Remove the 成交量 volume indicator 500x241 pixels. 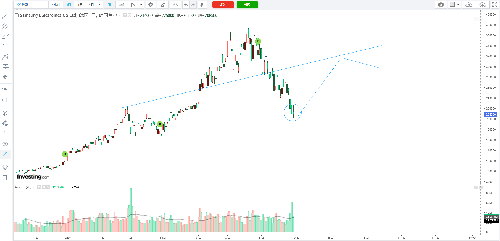[x=48, y=187]
